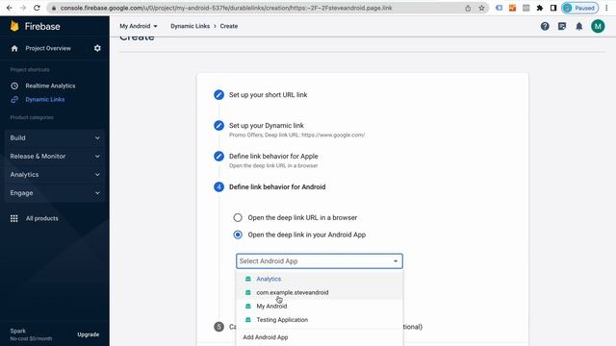The image size is (616, 346).
Task: Open project settings gear icon
Action: point(97,48)
